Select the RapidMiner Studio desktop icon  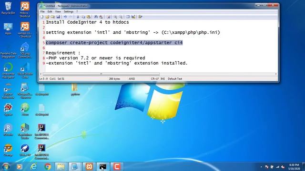point(25,131)
